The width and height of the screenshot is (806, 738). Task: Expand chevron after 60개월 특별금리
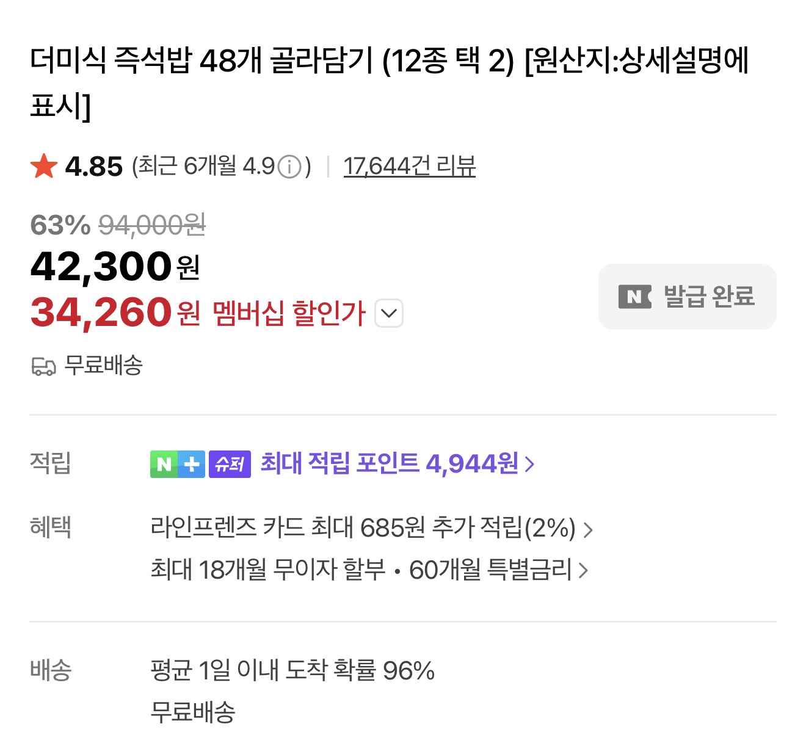(x=583, y=571)
